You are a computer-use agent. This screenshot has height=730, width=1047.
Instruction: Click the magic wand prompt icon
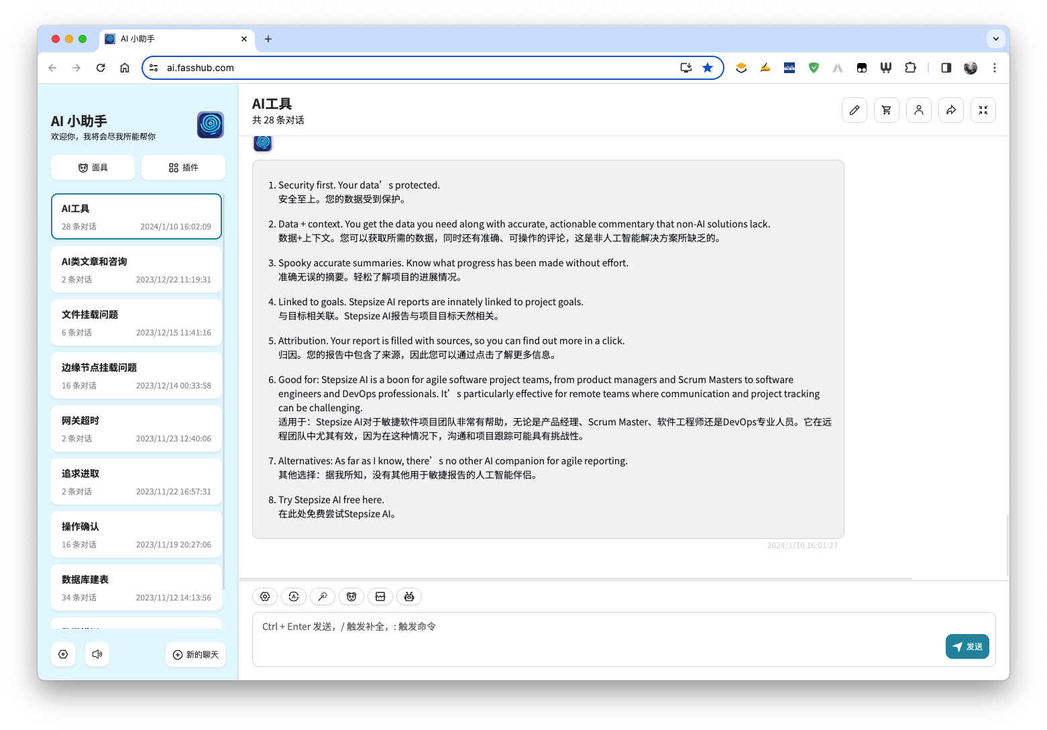pos(323,596)
